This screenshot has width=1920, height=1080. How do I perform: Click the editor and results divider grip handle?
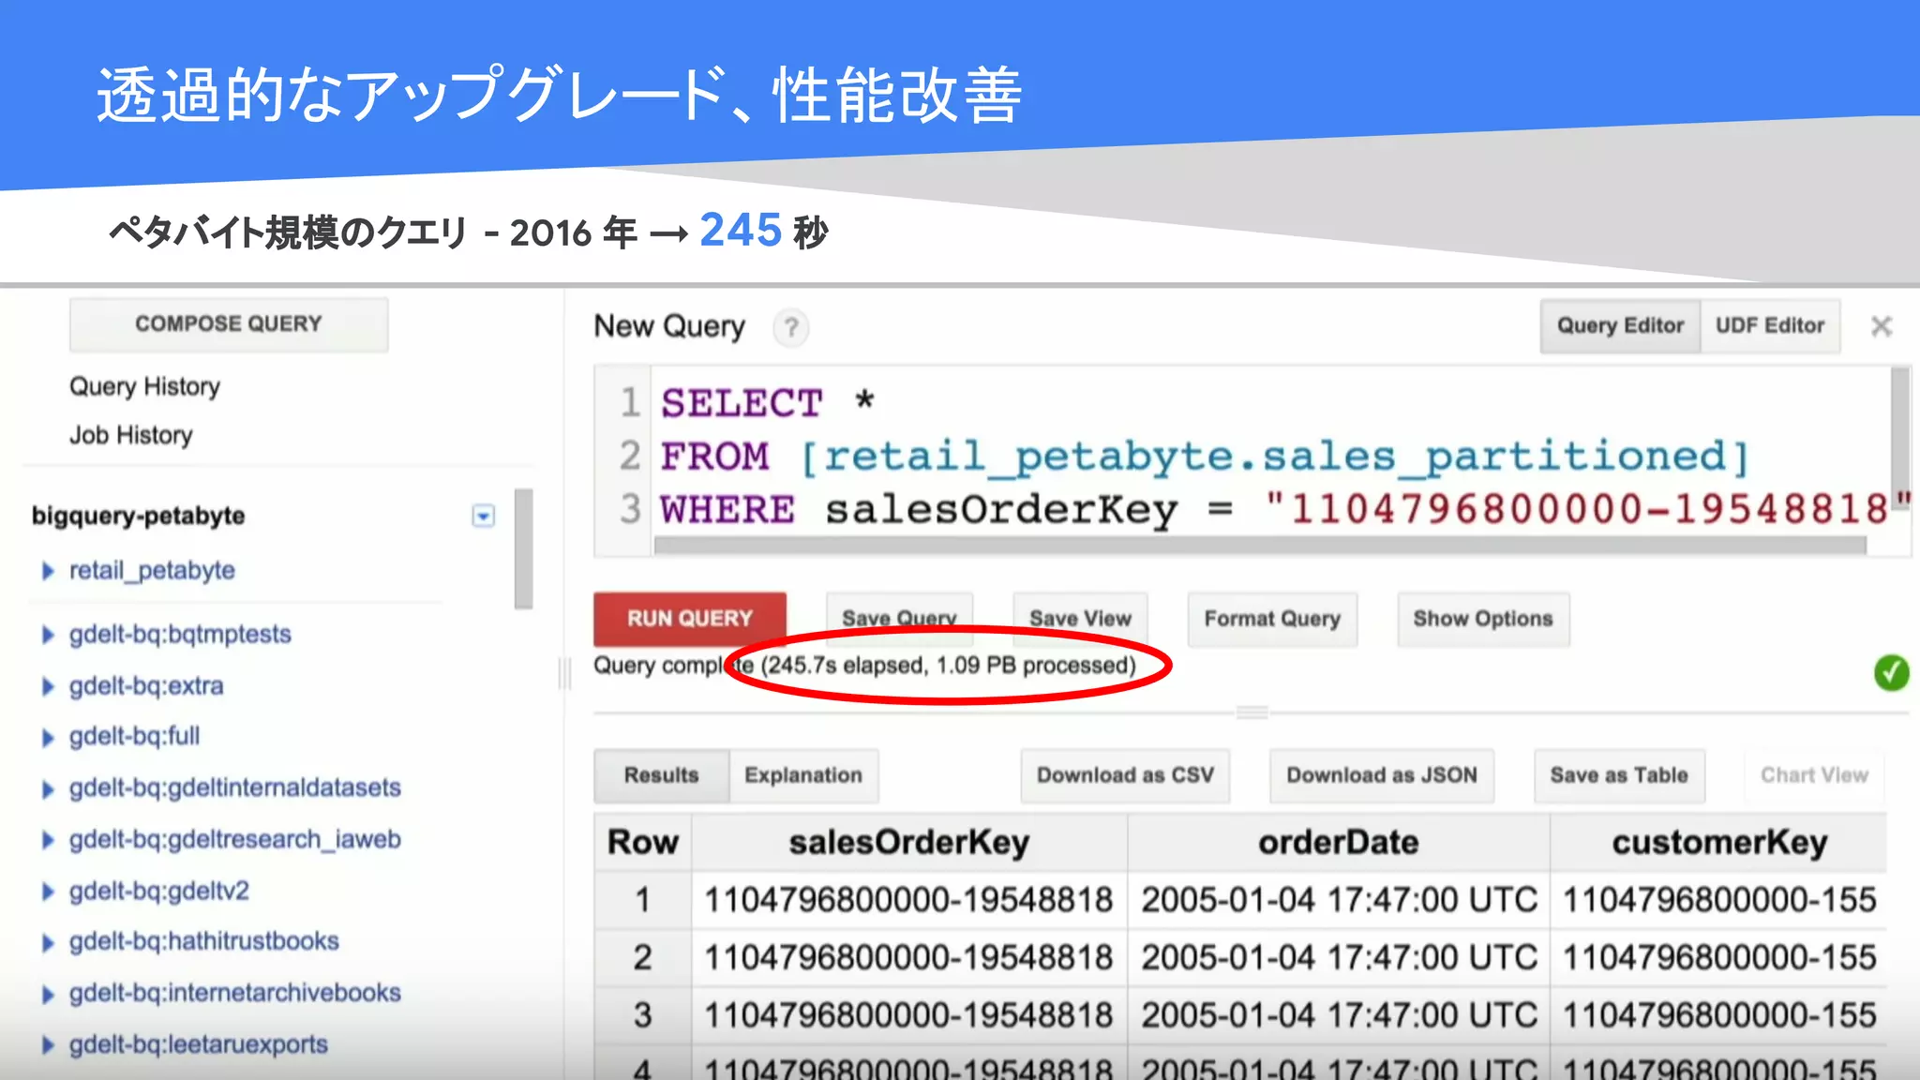tap(1252, 712)
